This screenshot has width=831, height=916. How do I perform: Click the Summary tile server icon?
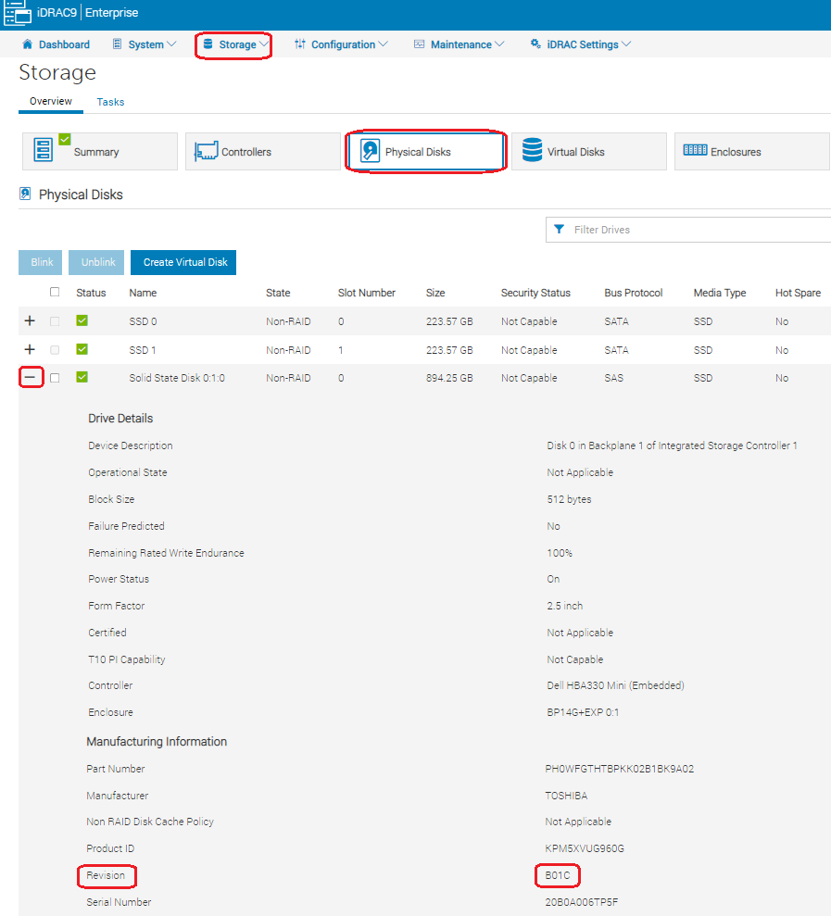[x=43, y=150]
